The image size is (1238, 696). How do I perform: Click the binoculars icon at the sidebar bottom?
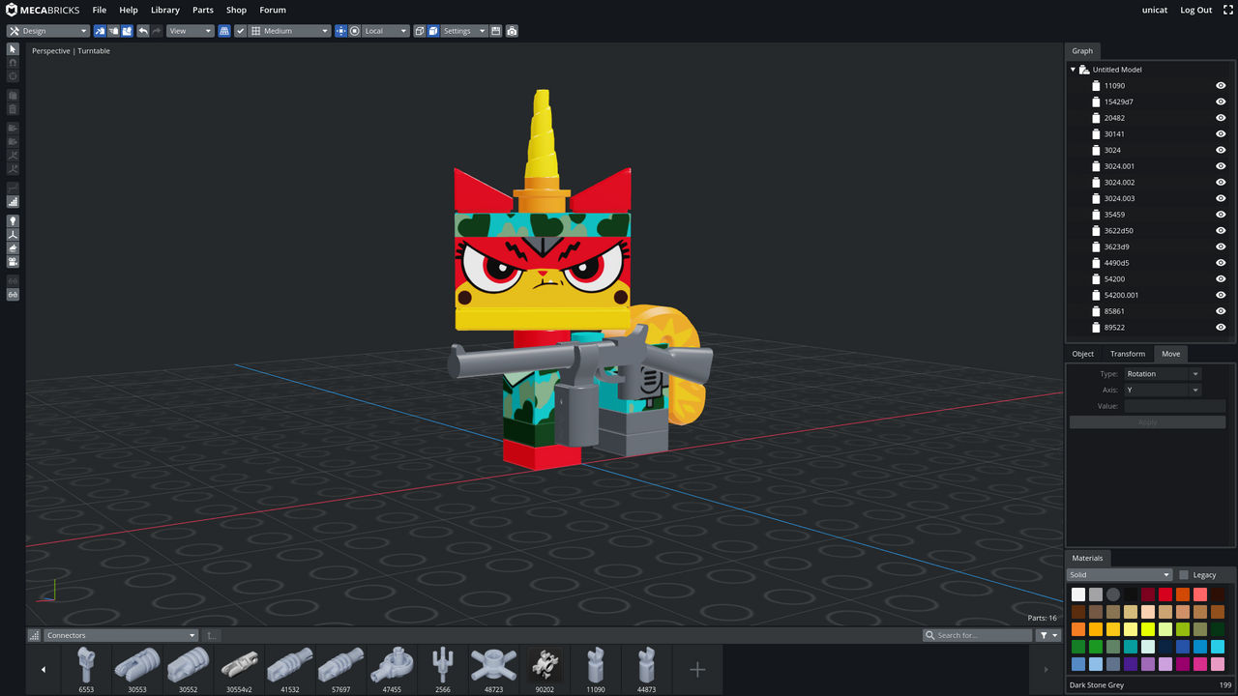13,295
